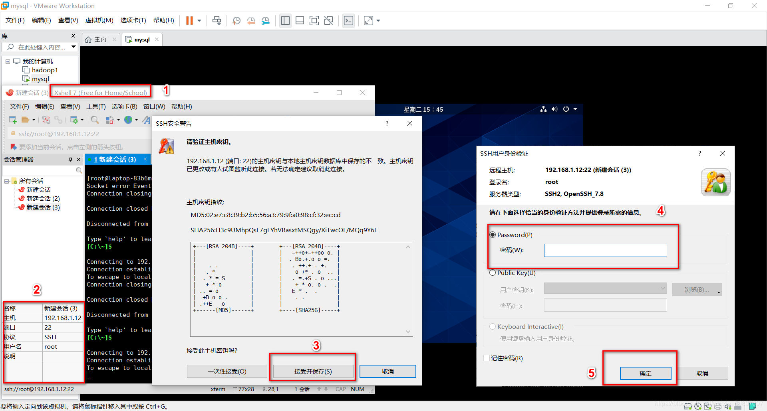Click the stretch guest display icon

[x=368, y=21]
